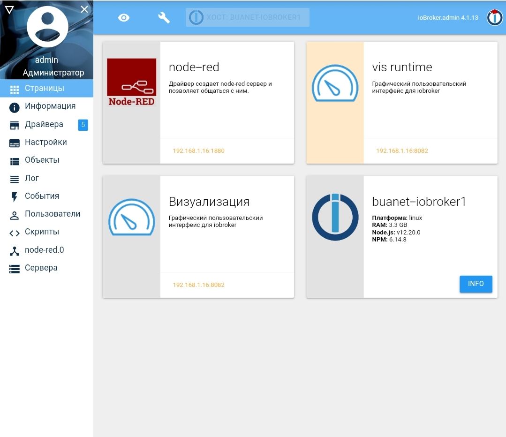
Task: Click the RAM: 3.3 GB text
Action: tap(390, 225)
